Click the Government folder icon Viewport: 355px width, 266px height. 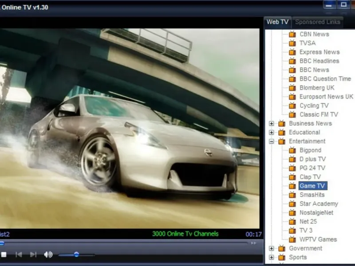[282, 248]
